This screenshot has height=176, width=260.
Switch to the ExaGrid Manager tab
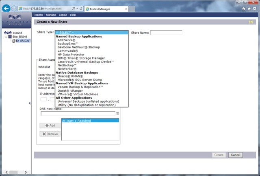point(106,9)
